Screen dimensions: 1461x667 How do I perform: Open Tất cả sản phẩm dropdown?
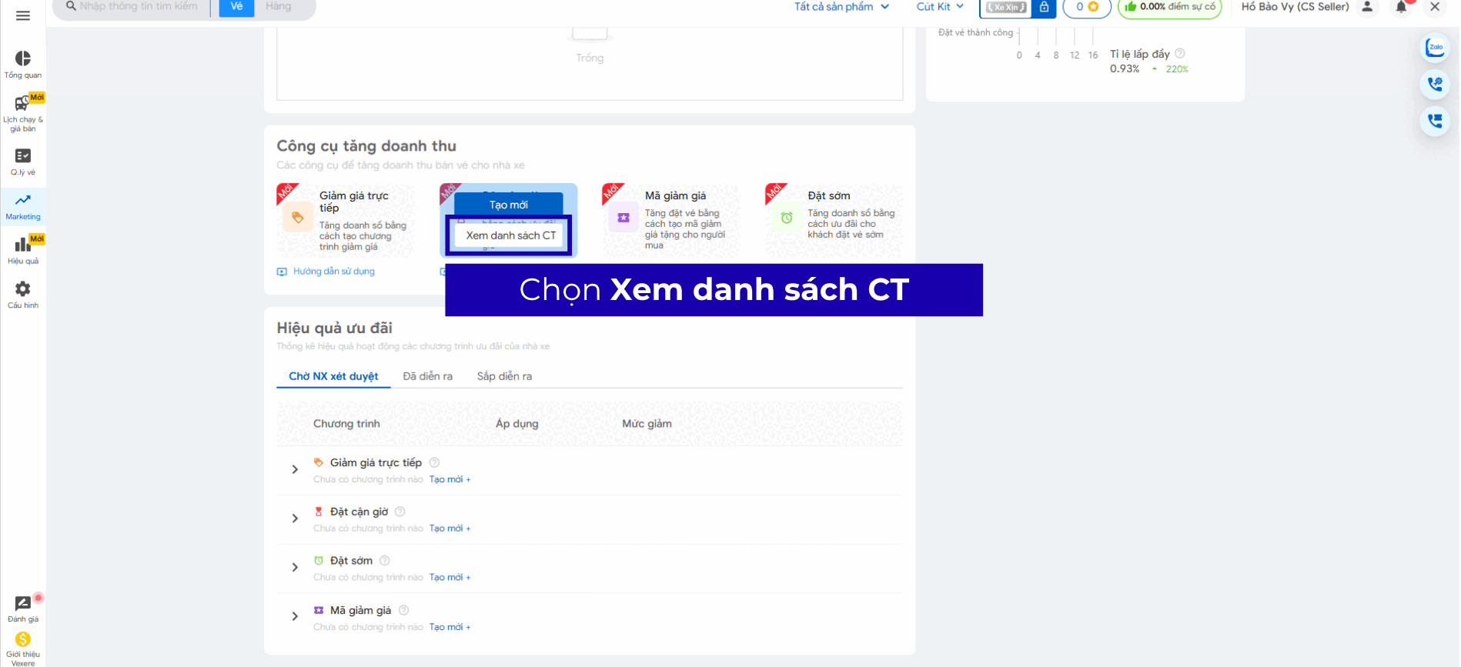[841, 7]
